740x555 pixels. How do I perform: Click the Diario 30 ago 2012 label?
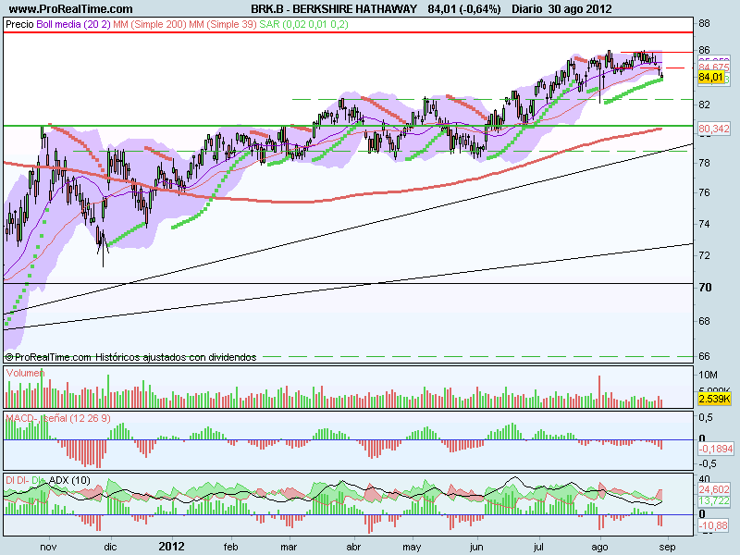[x=561, y=9]
